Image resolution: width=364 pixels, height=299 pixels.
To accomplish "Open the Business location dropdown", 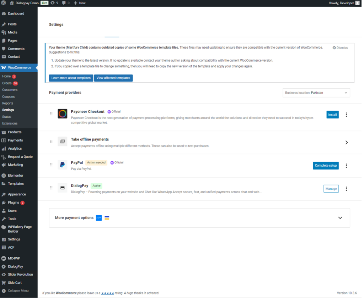I will pyautogui.click(x=316, y=93).
